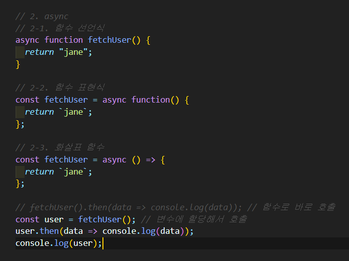The width and height of the screenshot is (349, 261).
Task: Click the closing brace of the function declaration
Action: 18,64
